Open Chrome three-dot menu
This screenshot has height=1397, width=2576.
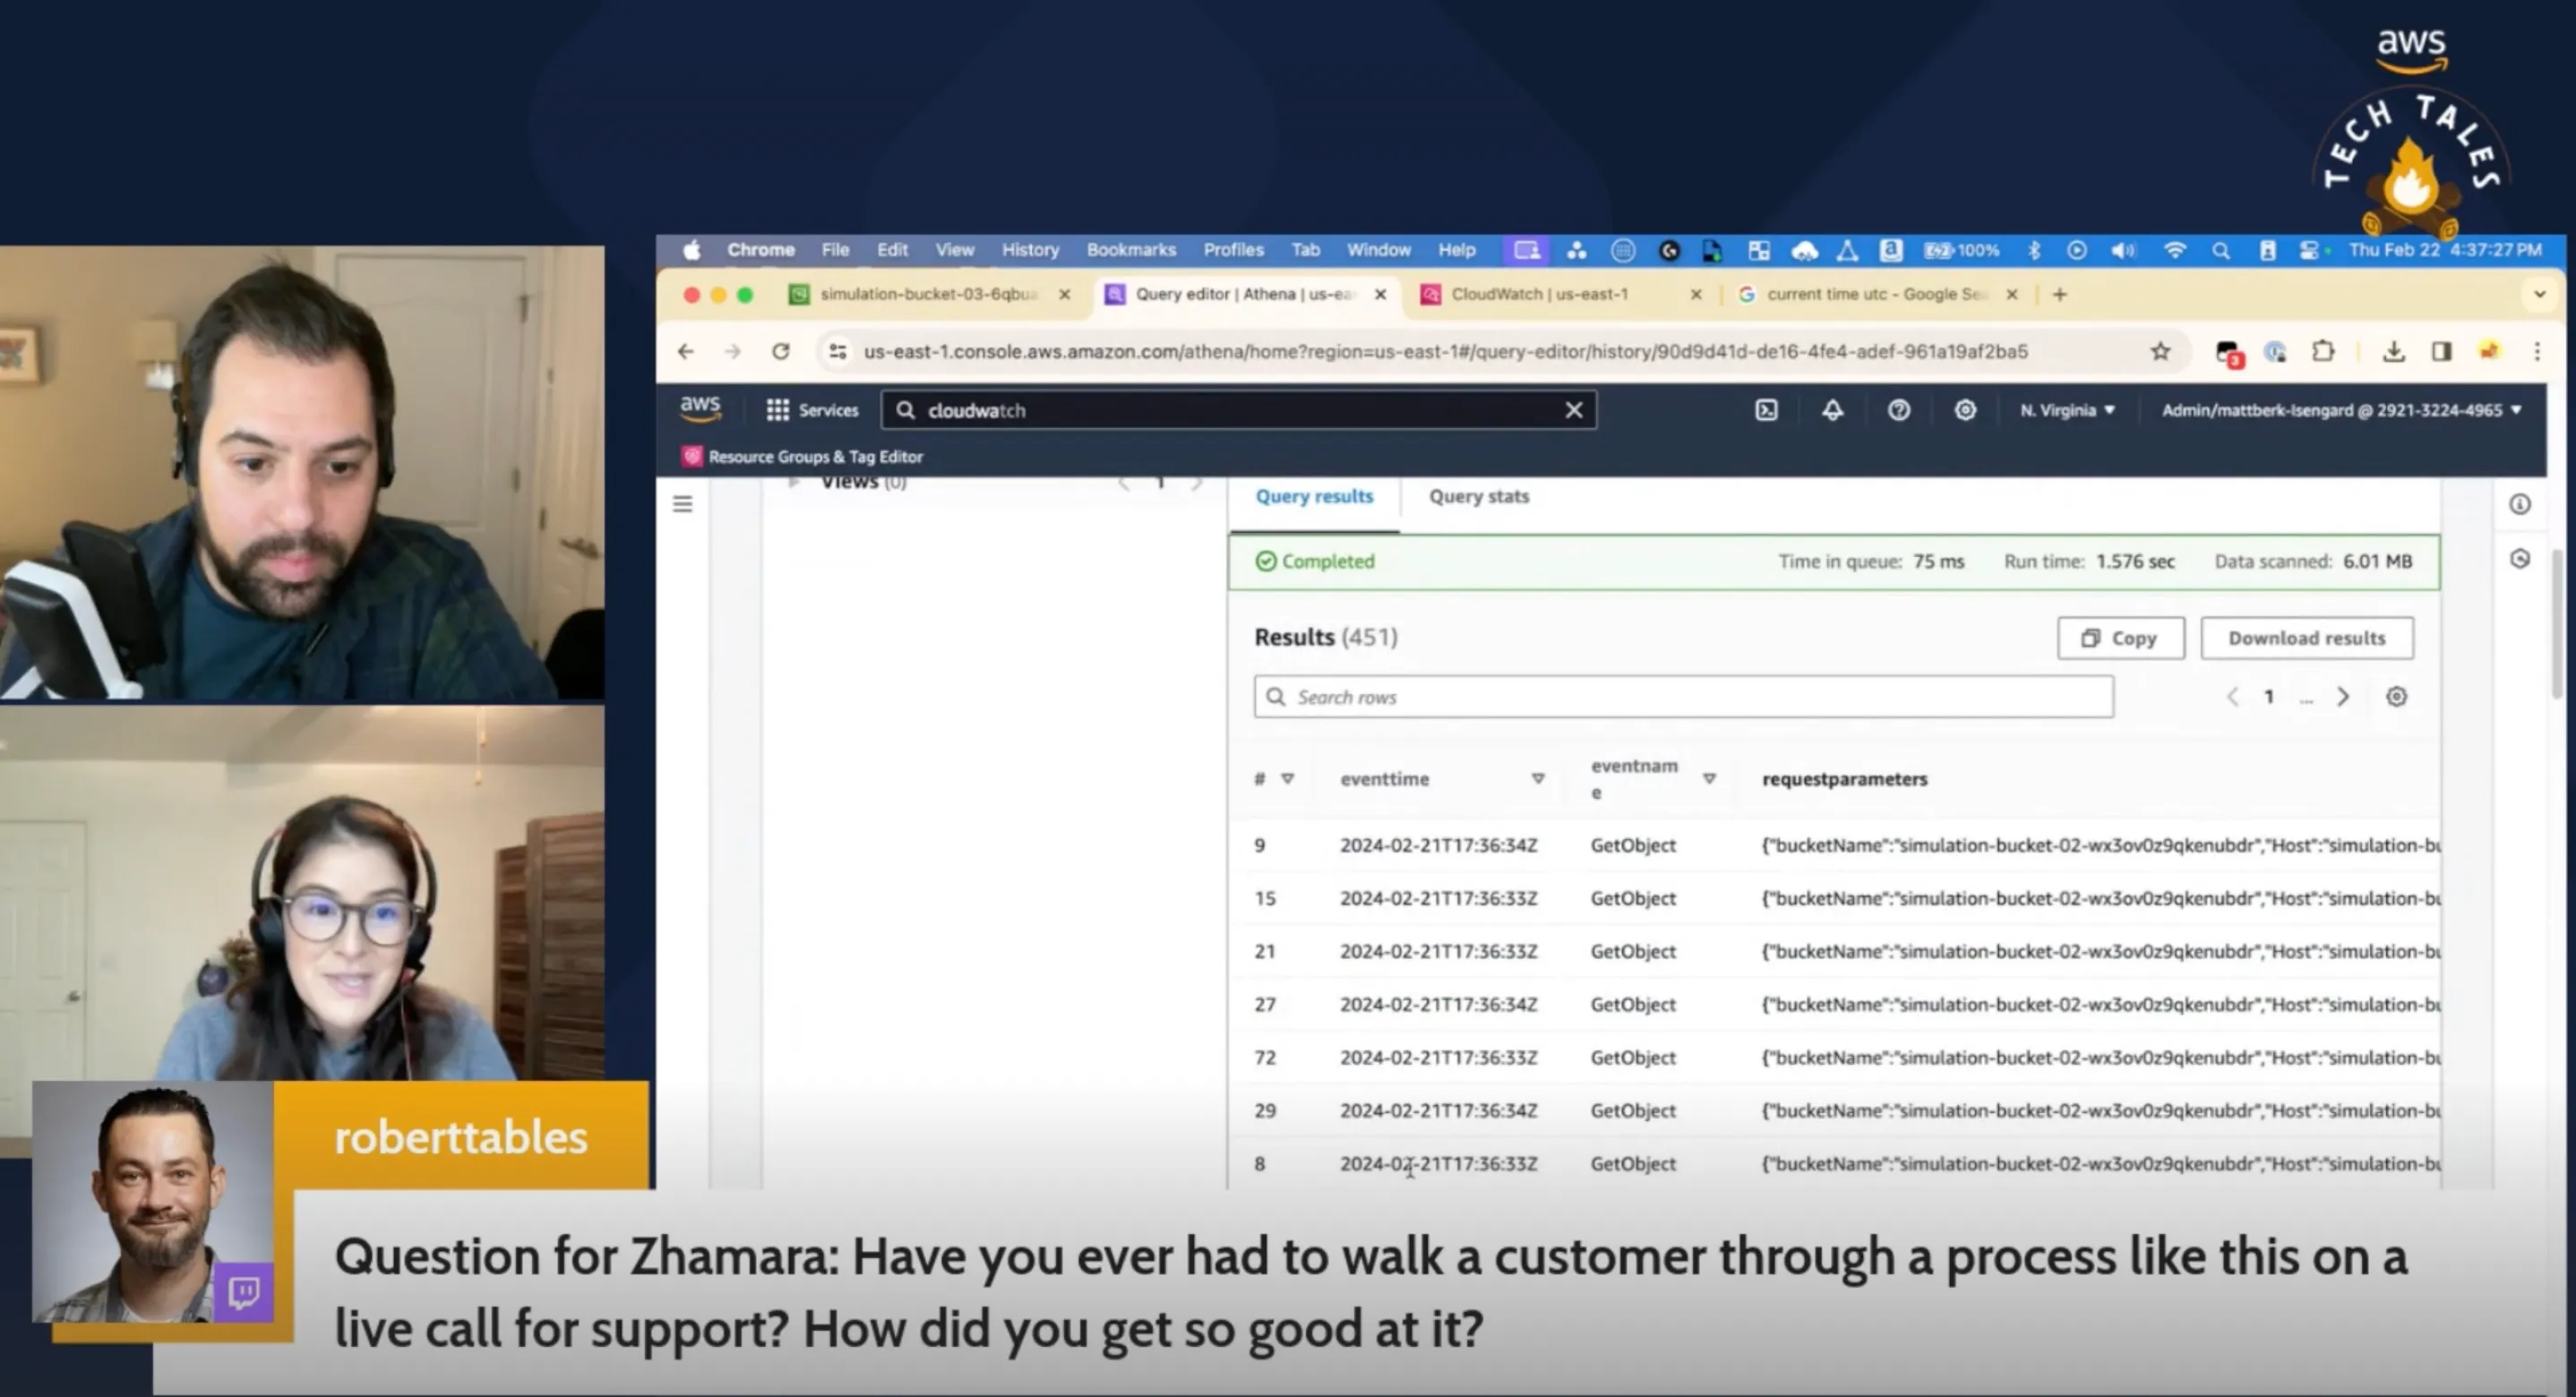click(x=2537, y=351)
